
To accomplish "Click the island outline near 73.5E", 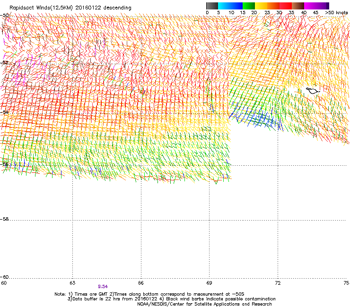I will click(313, 91).
